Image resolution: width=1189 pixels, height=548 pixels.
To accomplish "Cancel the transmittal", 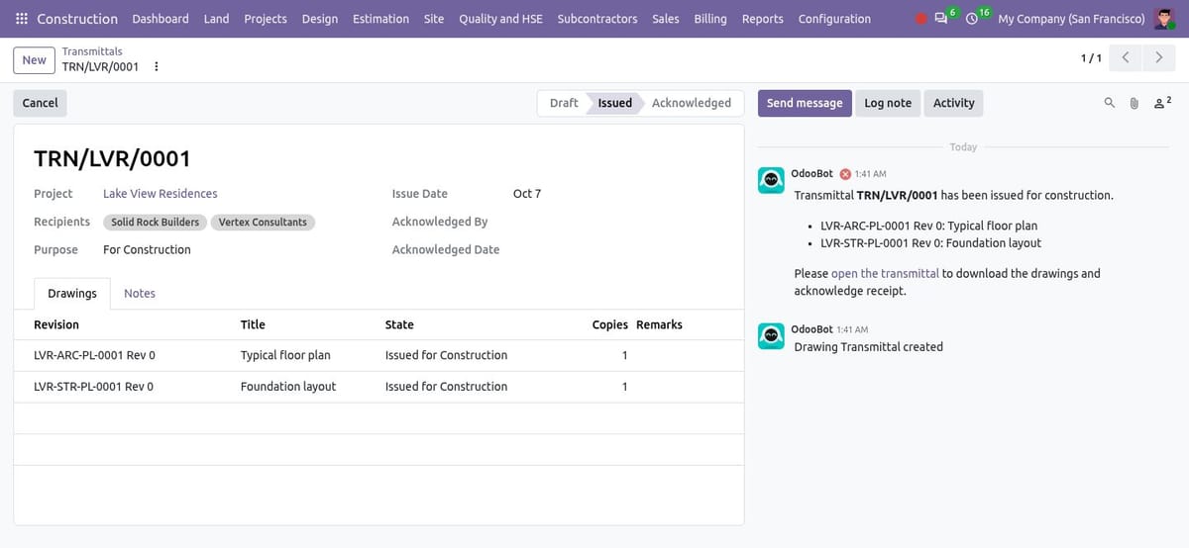I will (x=40, y=103).
